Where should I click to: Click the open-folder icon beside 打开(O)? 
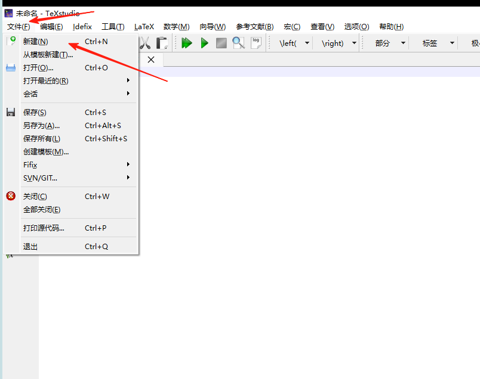point(11,68)
